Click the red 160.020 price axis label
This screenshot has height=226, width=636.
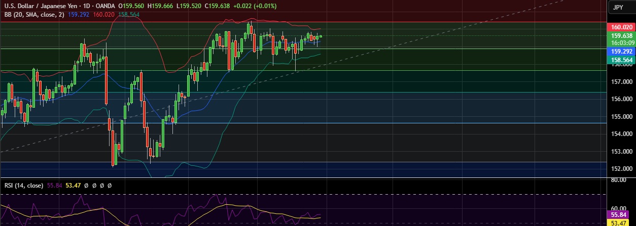point(621,28)
